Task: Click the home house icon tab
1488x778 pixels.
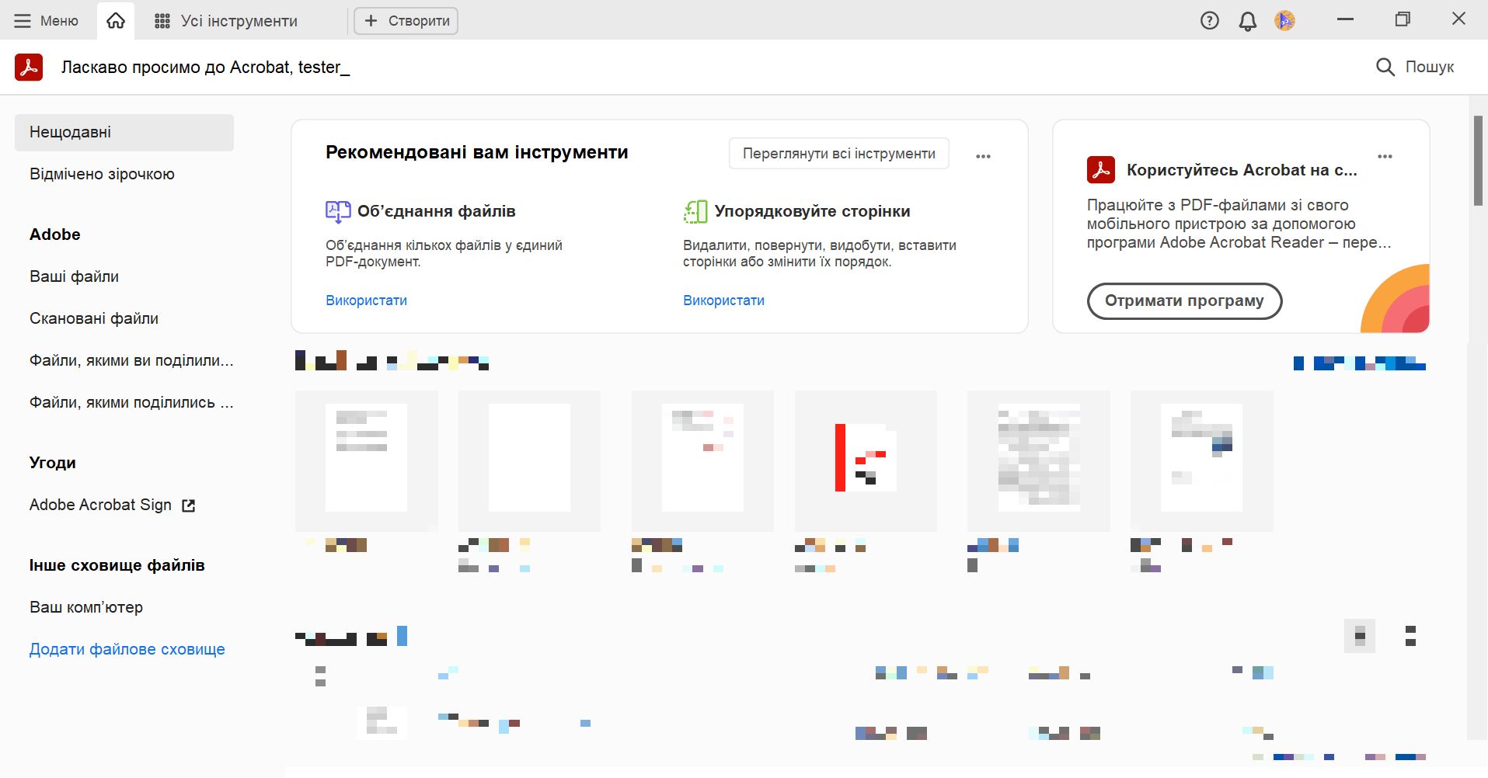Action: click(x=116, y=20)
